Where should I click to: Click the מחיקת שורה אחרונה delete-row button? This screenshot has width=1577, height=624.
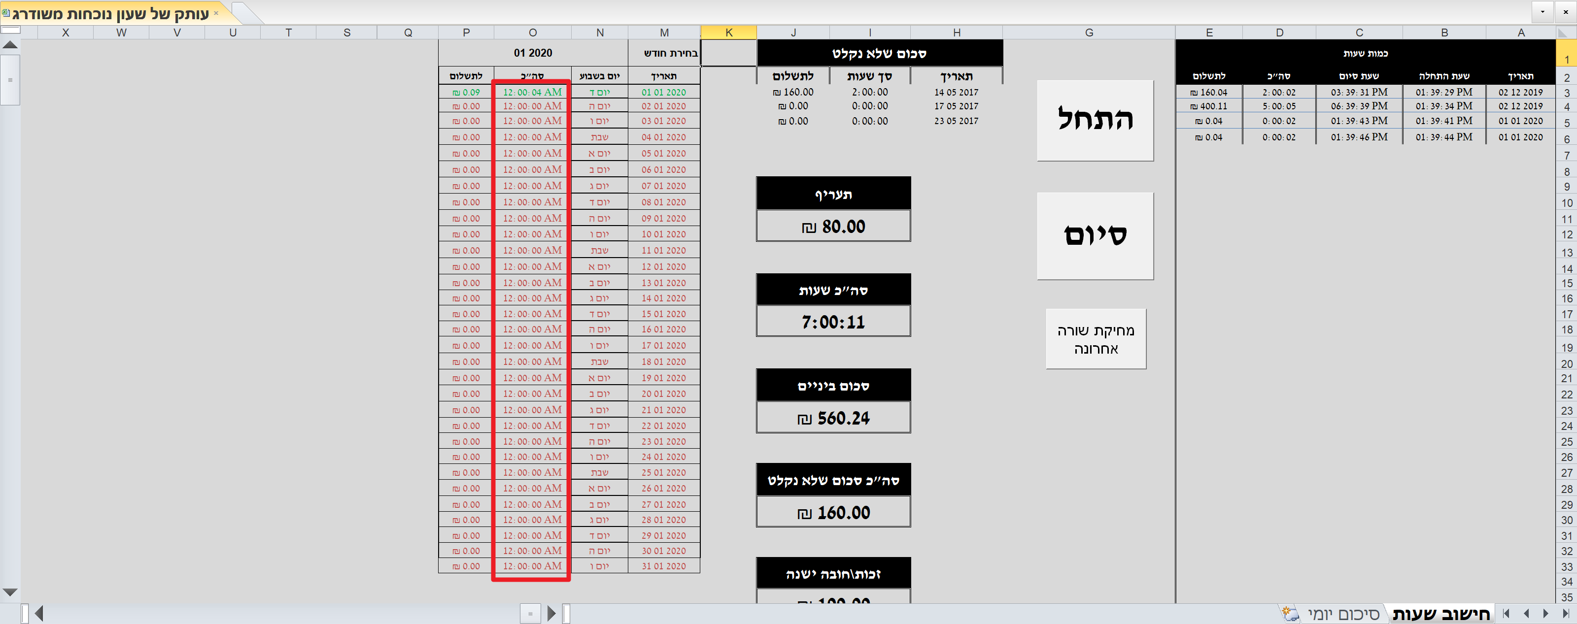tap(1096, 338)
